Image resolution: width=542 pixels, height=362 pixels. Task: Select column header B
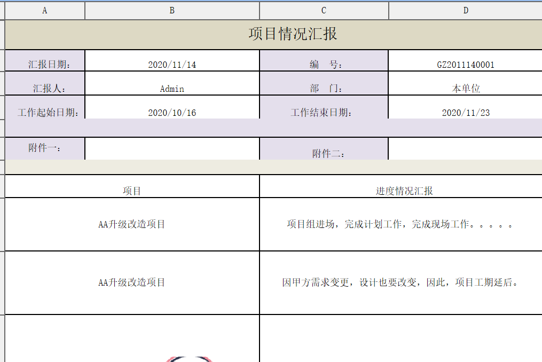(x=171, y=10)
